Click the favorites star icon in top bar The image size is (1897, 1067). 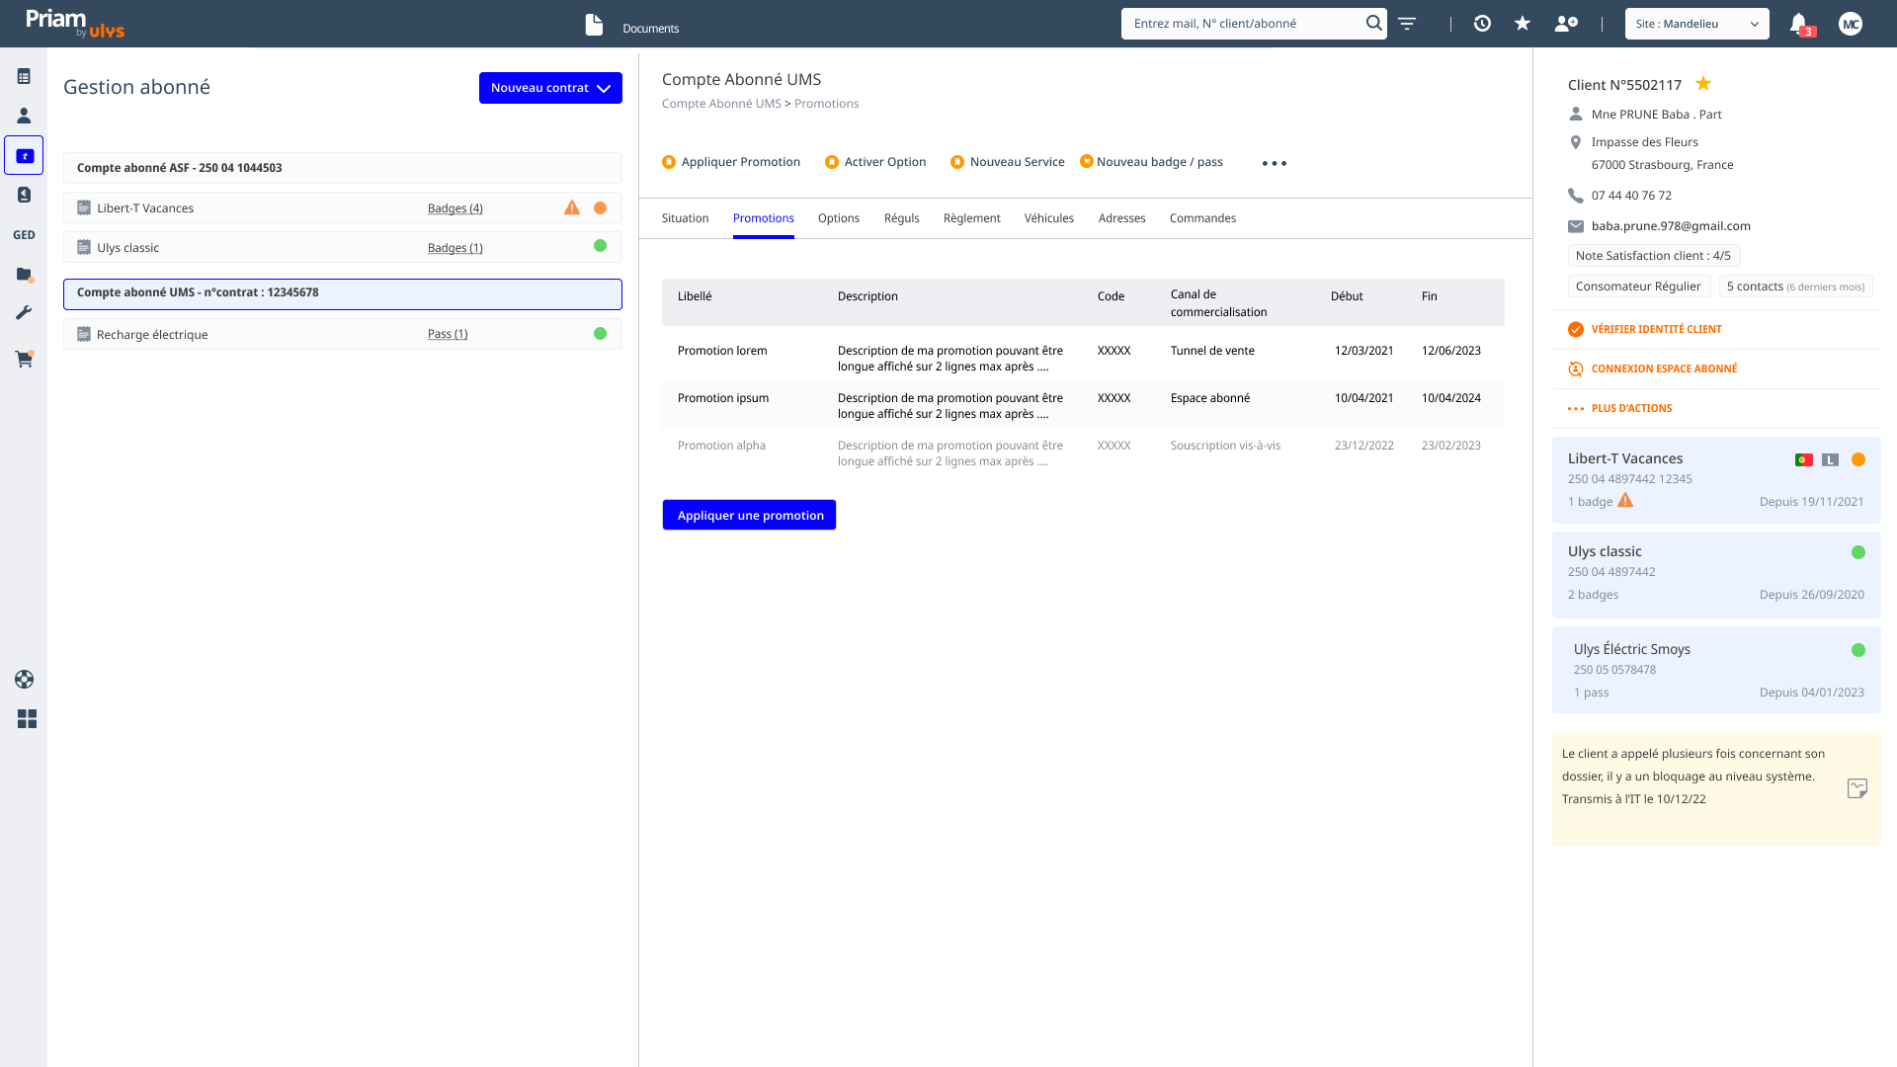click(x=1523, y=23)
